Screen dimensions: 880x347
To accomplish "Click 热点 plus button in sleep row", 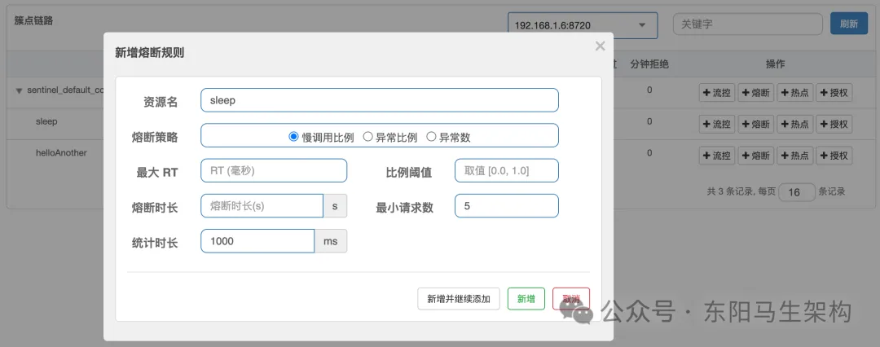I will (794, 124).
